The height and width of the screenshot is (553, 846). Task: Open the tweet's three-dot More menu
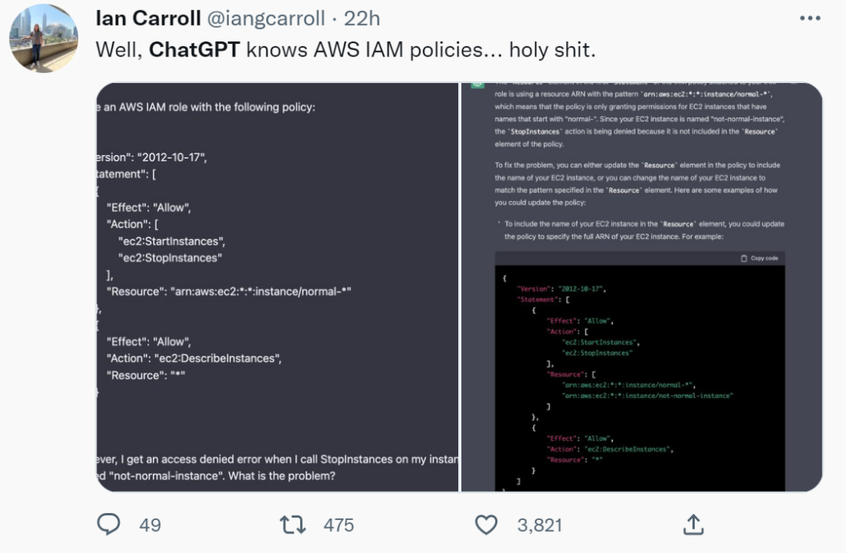coord(810,17)
